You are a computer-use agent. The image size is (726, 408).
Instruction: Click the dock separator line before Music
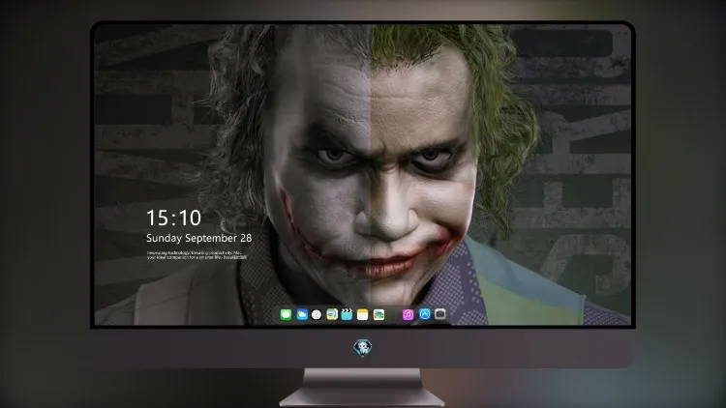[x=394, y=314]
